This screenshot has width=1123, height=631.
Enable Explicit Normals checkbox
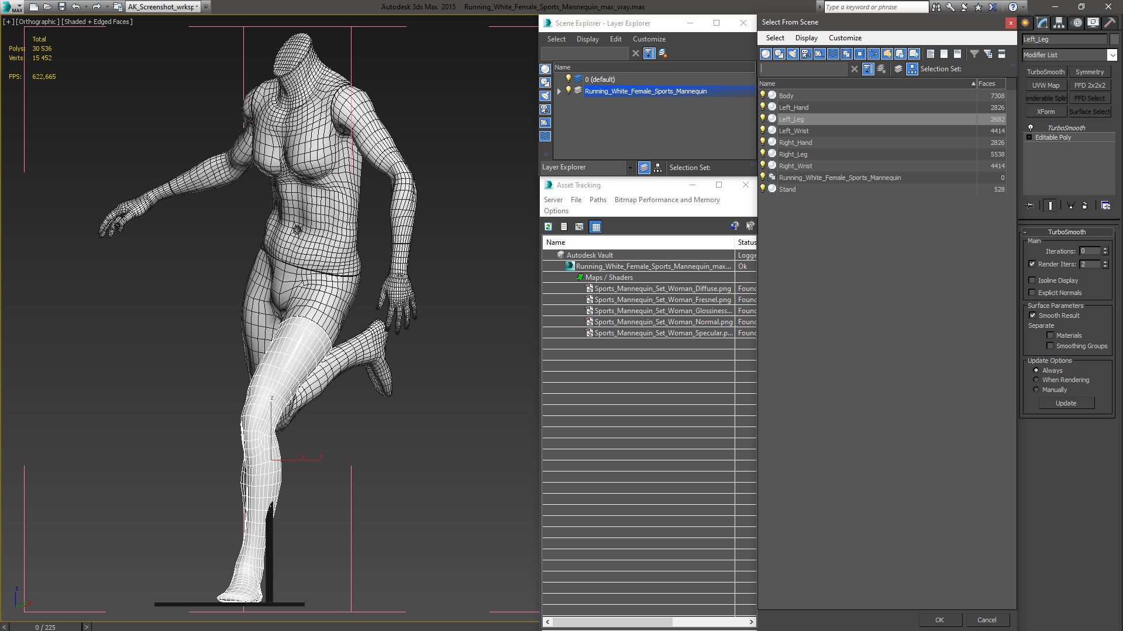tap(1032, 293)
